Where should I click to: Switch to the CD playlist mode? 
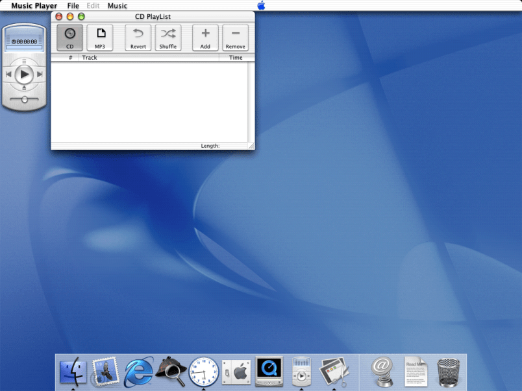pyautogui.click(x=69, y=38)
